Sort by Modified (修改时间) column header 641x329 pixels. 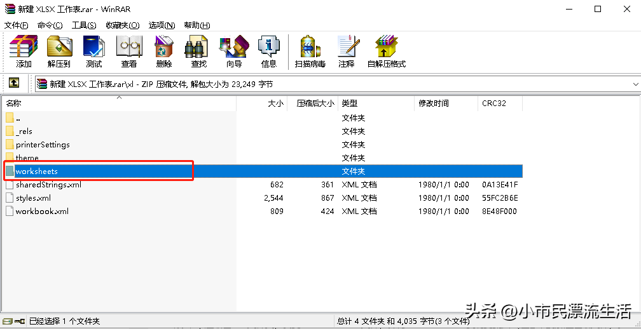(x=446, y=104)
